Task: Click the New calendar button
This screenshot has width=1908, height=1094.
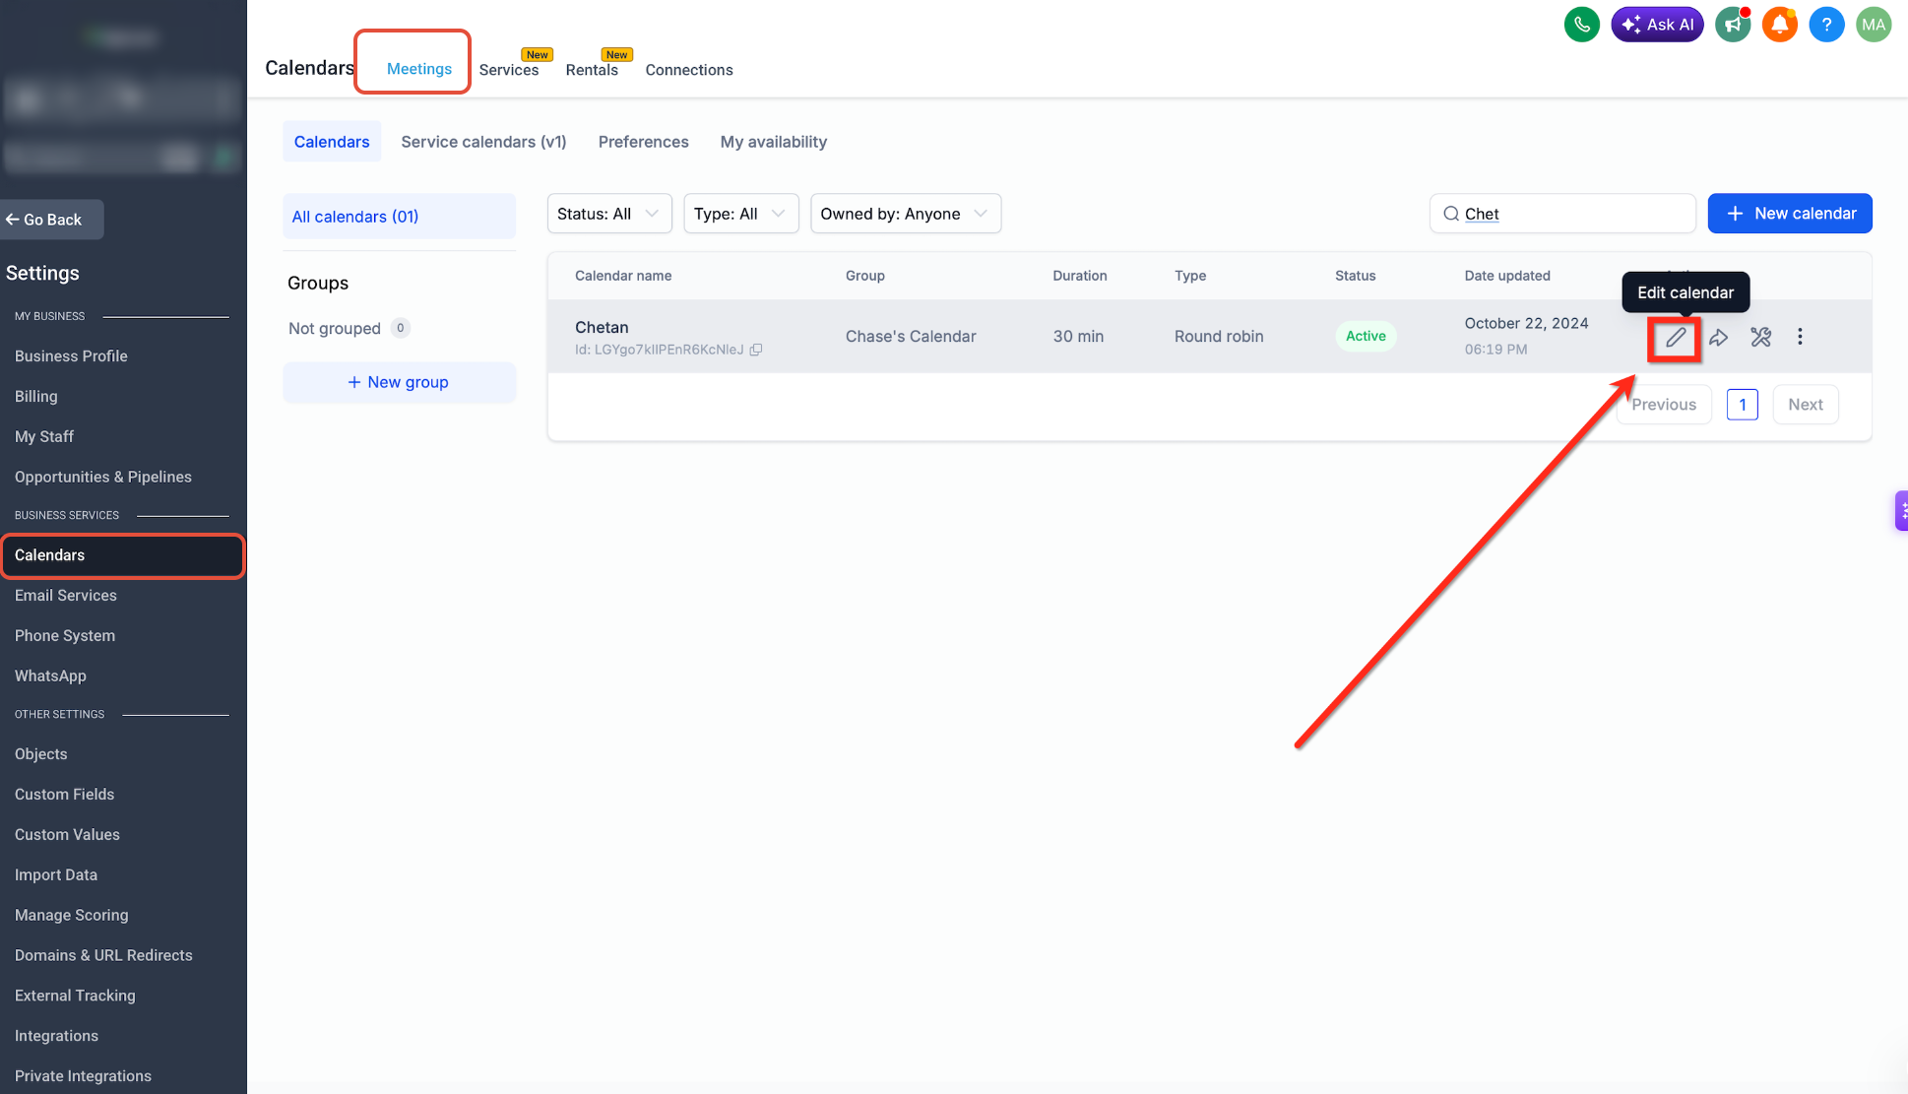Action: [x=1790, y=214]
